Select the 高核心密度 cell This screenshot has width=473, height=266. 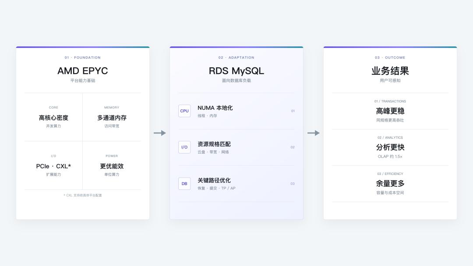53,117
